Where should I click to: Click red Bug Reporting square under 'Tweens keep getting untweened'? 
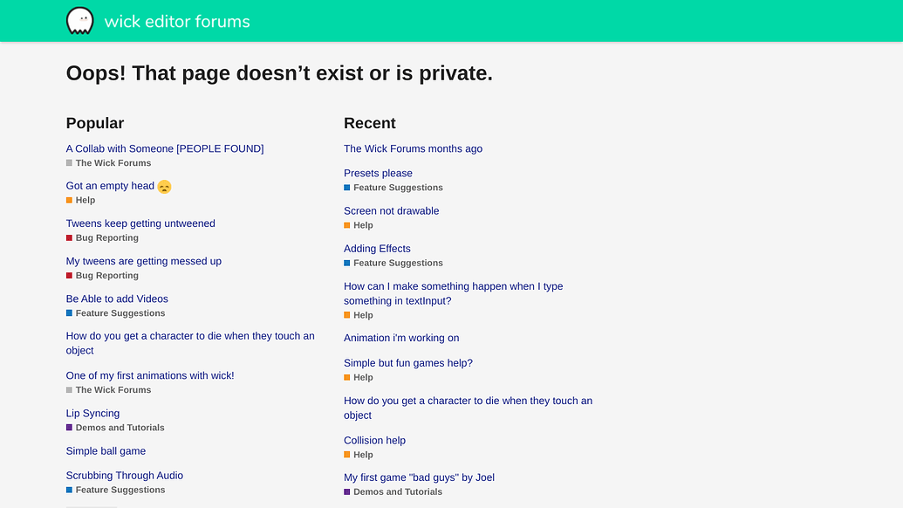(69, 238)
